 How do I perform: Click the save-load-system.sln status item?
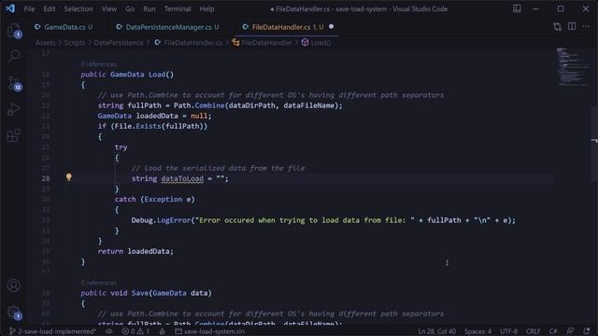pyautogui.click(x=209, y=331)
